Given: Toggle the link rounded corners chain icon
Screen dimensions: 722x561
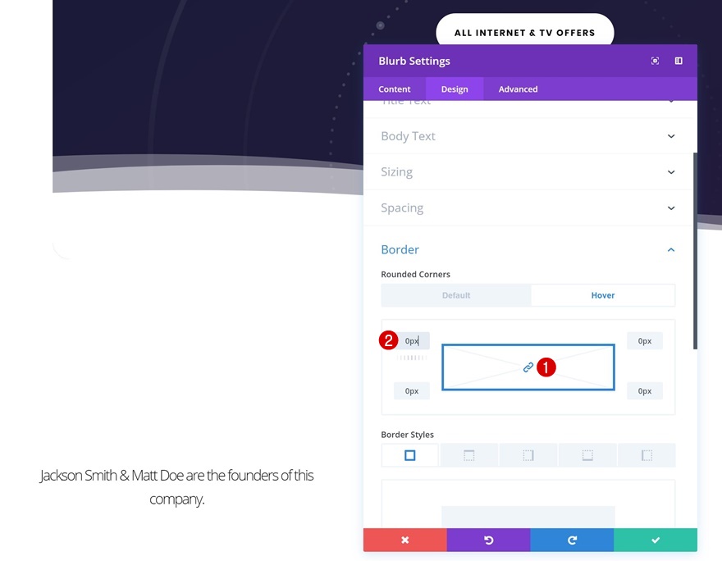Looking at the screenshot, I should (528, 367).
